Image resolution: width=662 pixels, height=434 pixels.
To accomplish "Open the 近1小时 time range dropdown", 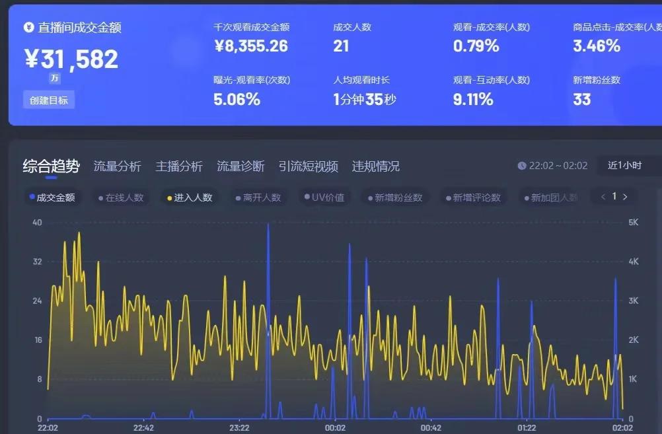I will 626,166.
